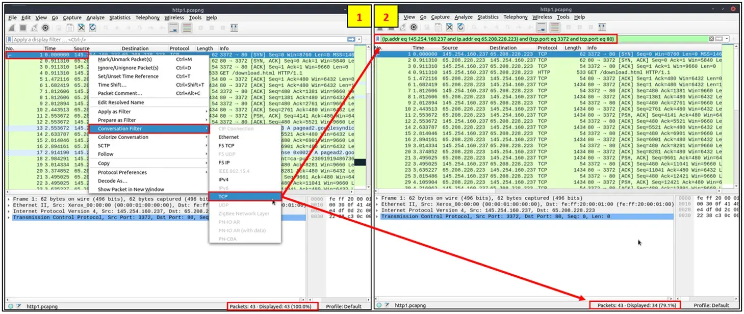Click the start capture icon in right window
744x314 pixels.
click(x=380, y=29)
